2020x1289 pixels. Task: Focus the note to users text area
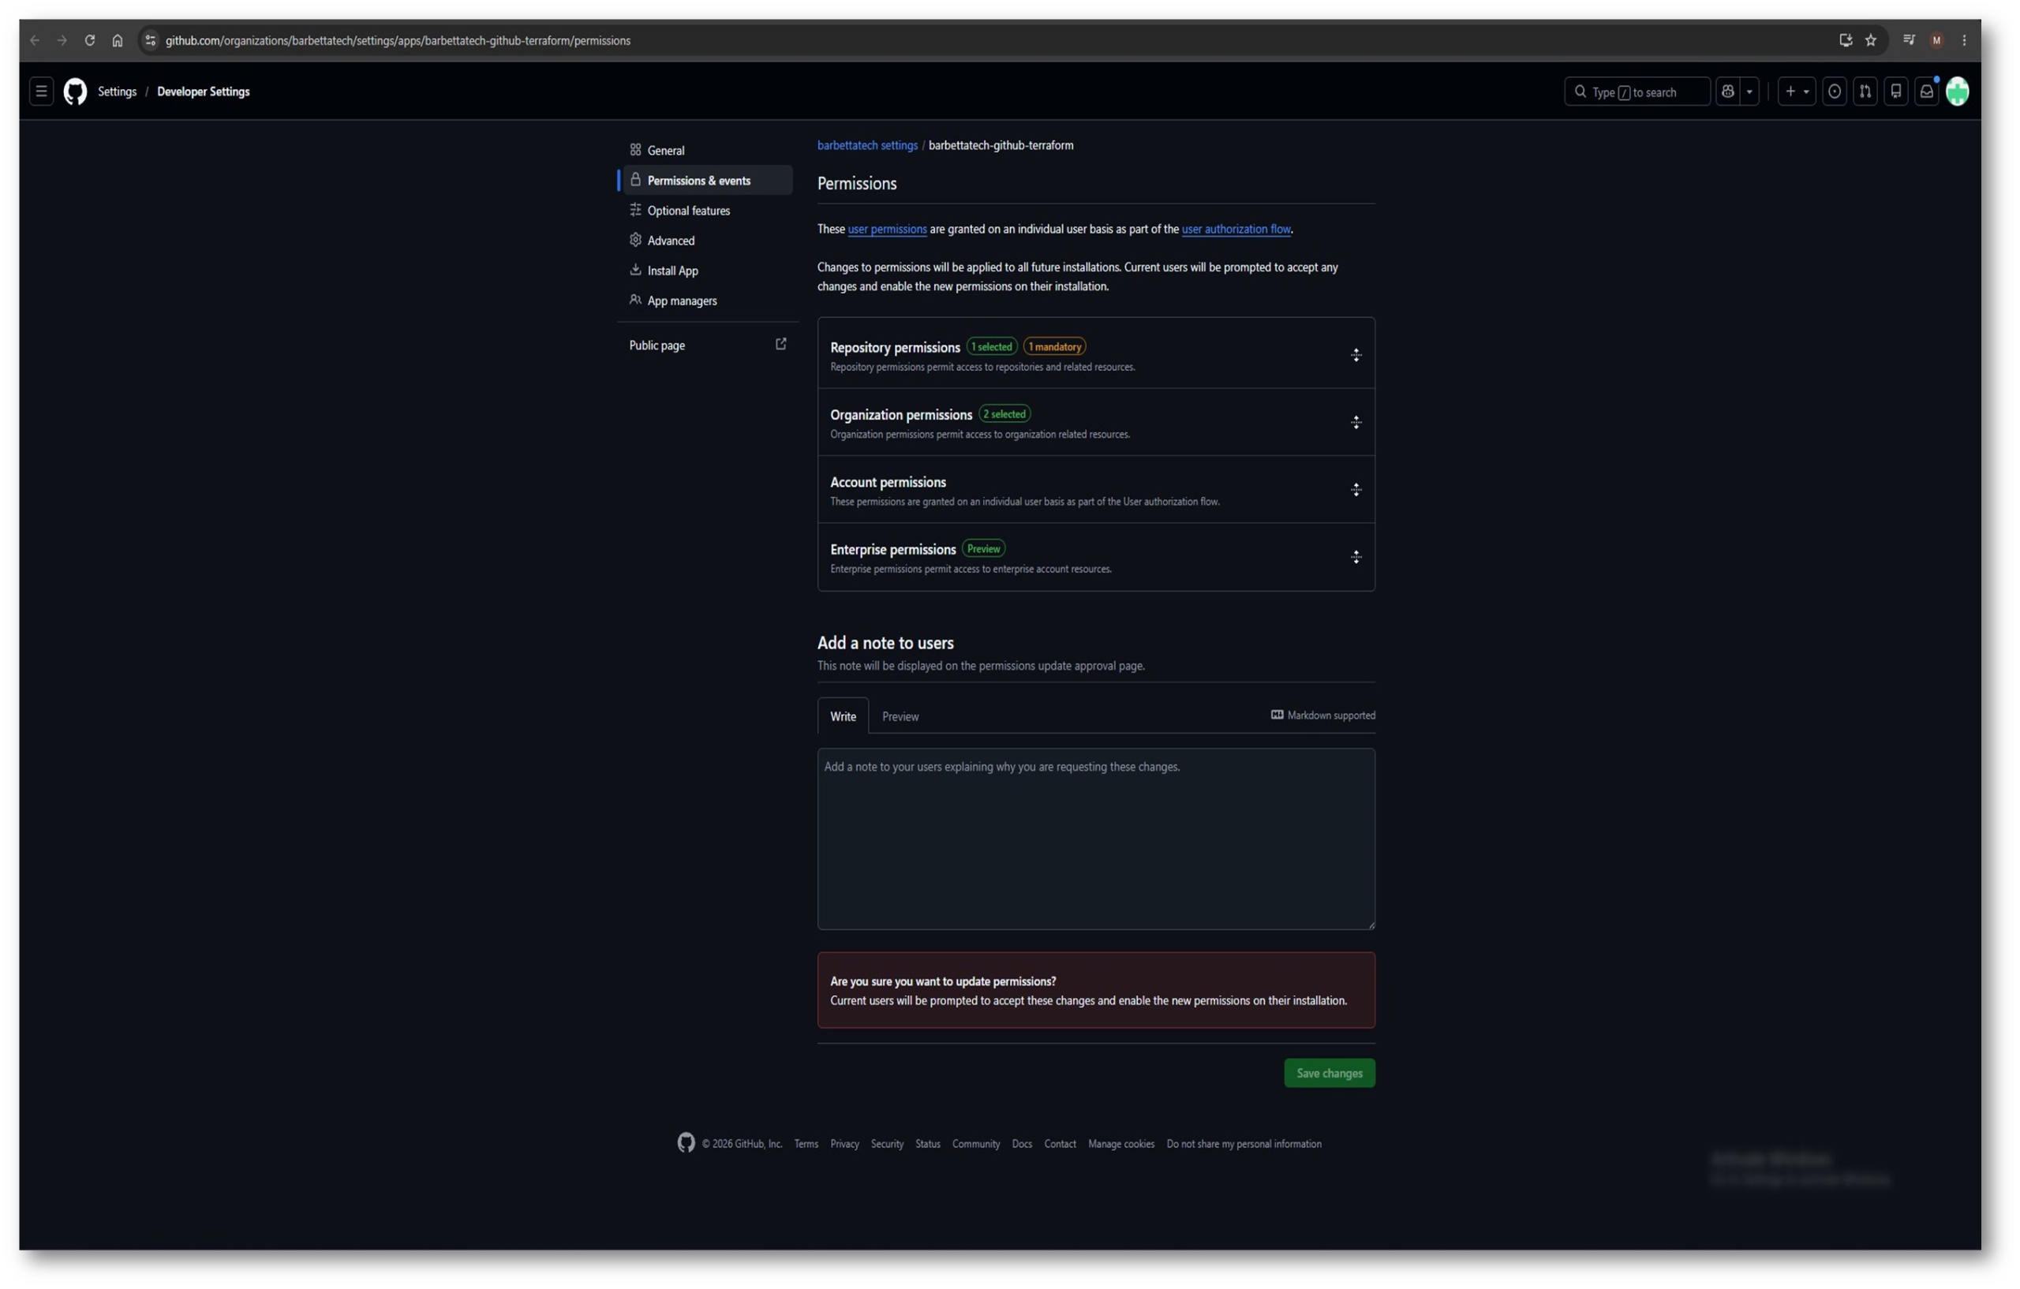click(1097, 839)
